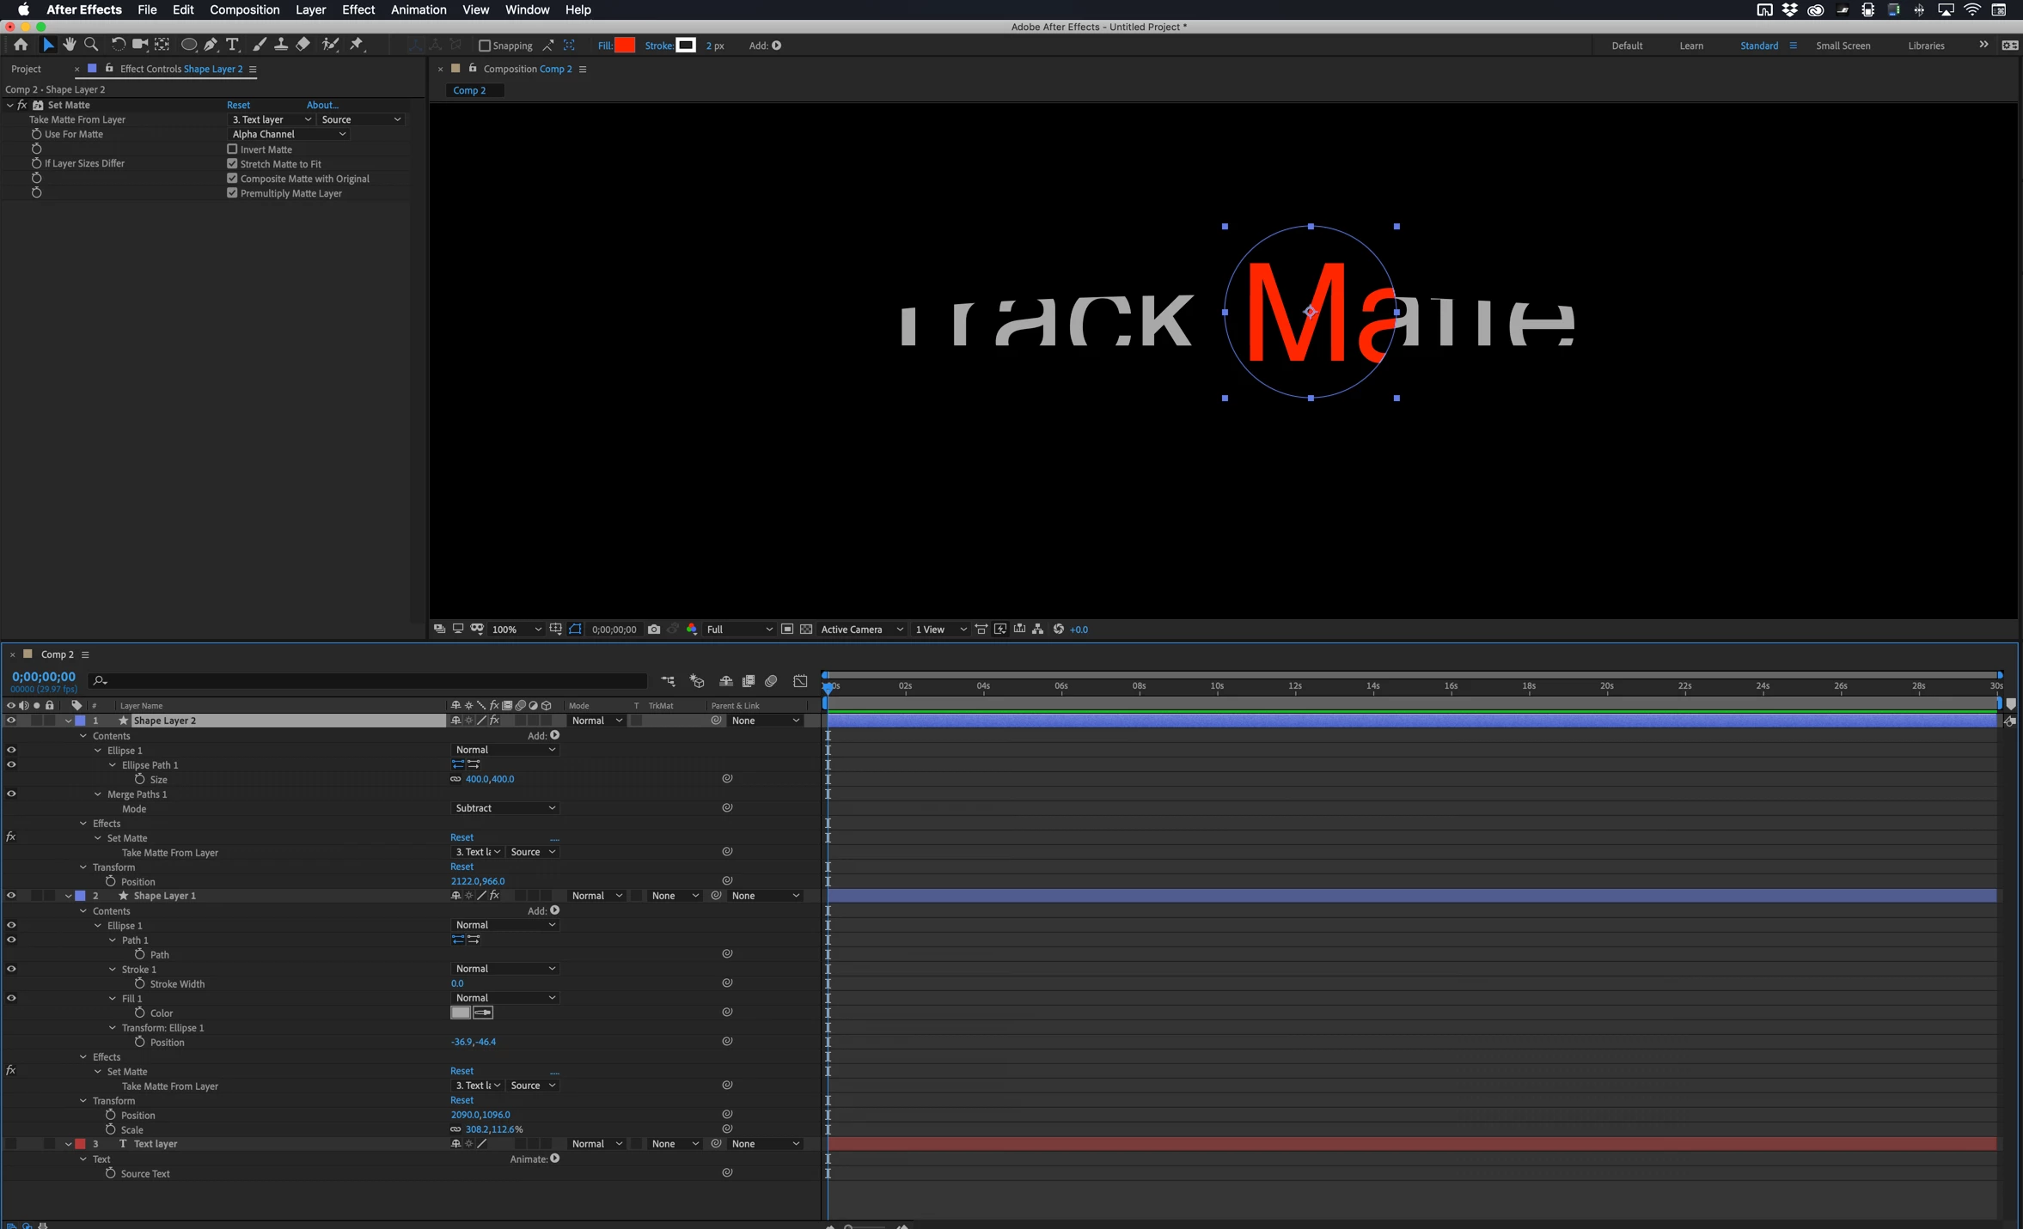
Task: Select the Brush tool
Action: coord(259,45)
